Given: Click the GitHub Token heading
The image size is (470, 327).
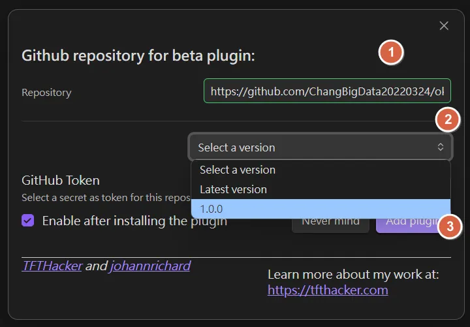Looking at the screenshot, I should pos(61,180).
